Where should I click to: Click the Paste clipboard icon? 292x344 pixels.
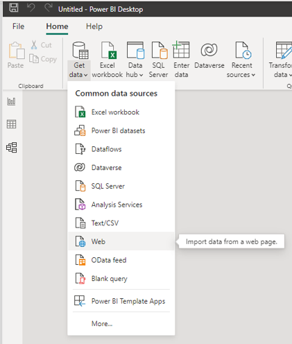coord(17,51)
